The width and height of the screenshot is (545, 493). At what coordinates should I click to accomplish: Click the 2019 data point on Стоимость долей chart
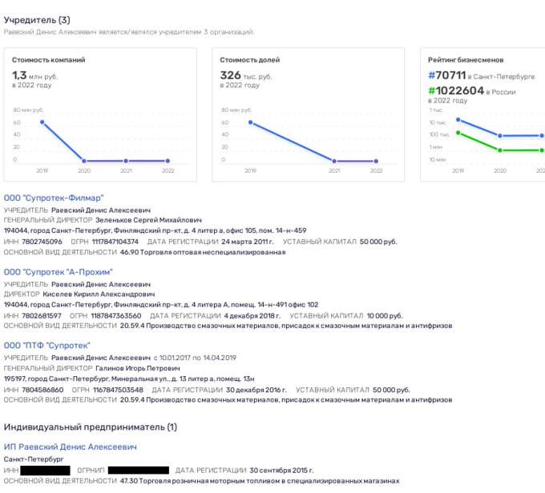tap(251, 122)
